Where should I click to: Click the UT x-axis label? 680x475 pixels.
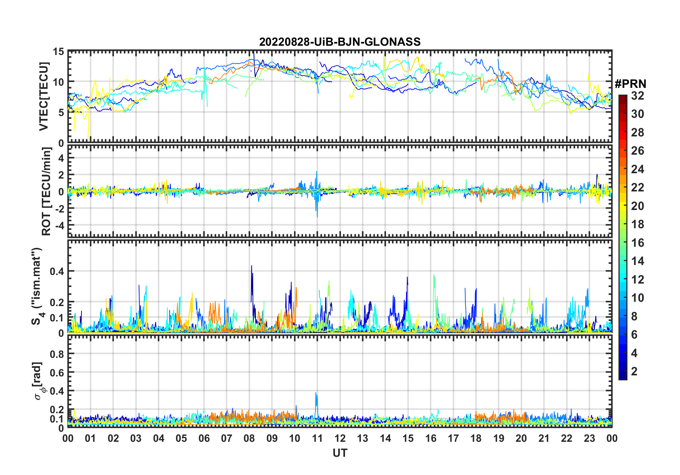click(x=340, y=453)
